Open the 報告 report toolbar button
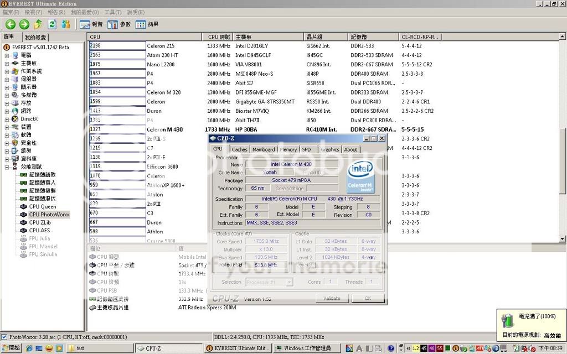Viewport: 567px width, 354px height. [91, 24]
